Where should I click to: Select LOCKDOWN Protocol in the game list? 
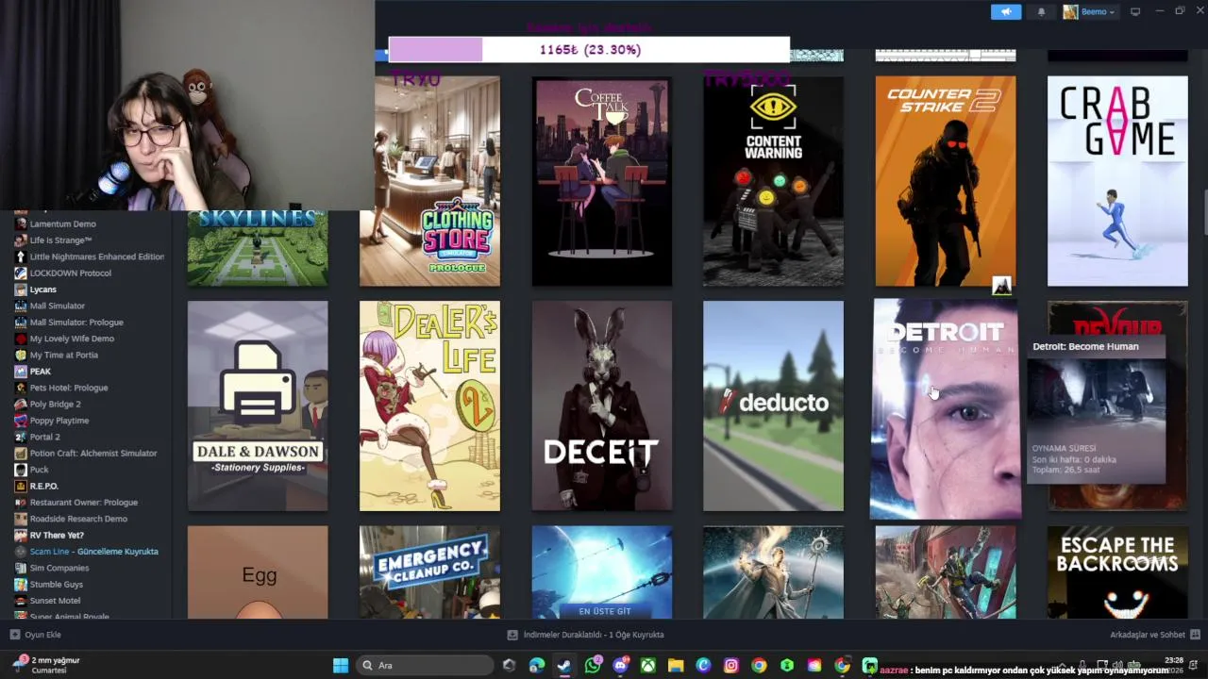[71, 273]
